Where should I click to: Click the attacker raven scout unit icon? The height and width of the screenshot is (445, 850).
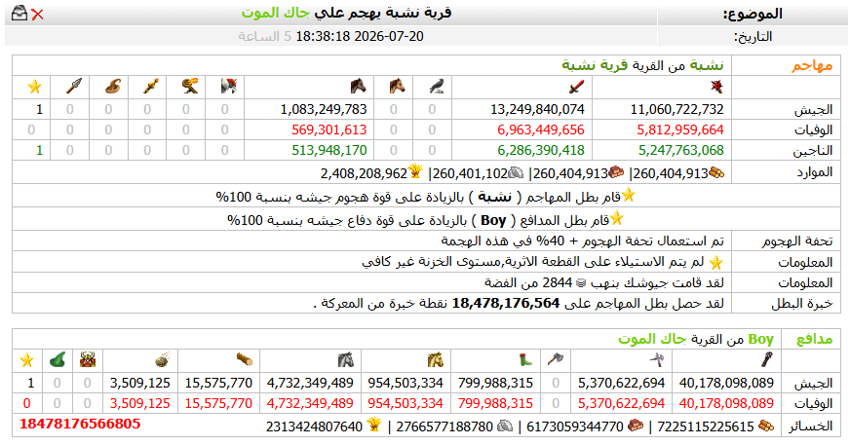coord(437,86)
